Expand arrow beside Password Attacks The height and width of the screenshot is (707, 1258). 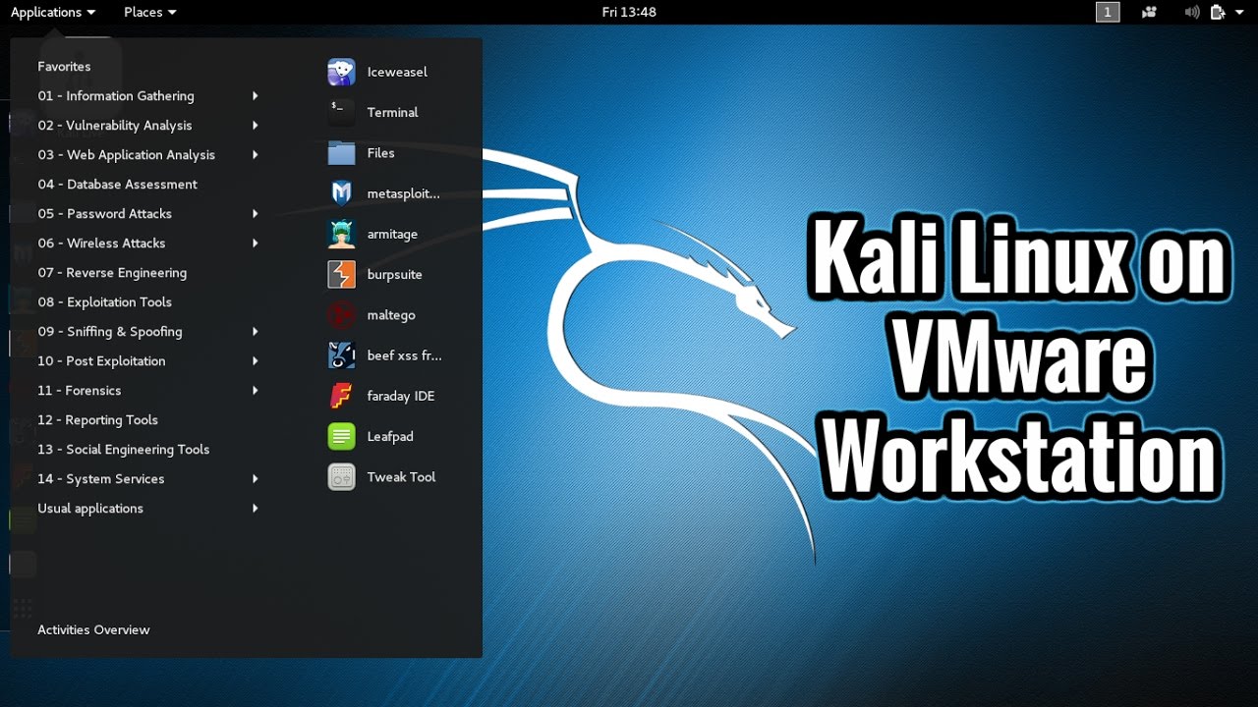coord(255,214)
